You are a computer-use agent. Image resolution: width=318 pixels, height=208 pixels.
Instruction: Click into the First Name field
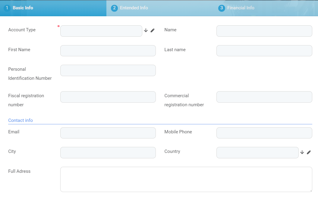pos(108,51)
